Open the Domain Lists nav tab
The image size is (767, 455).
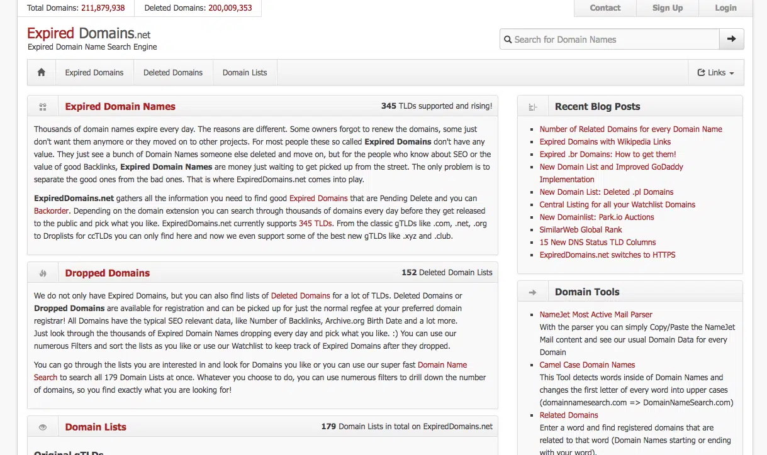(245, 72)
